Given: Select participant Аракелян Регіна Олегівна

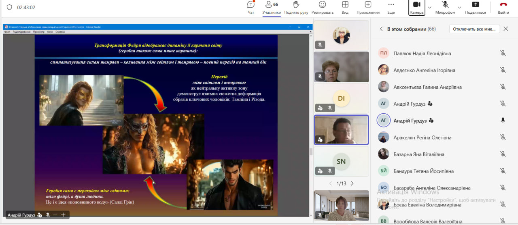Looking at the screenshot, I should pyautogui.click(x=422, y=137).
